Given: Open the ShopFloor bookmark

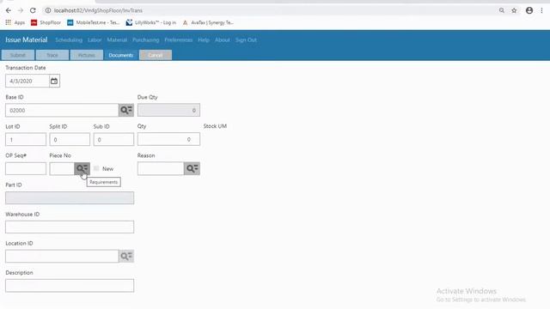Looking at the screenshot, I should point(46,22).
